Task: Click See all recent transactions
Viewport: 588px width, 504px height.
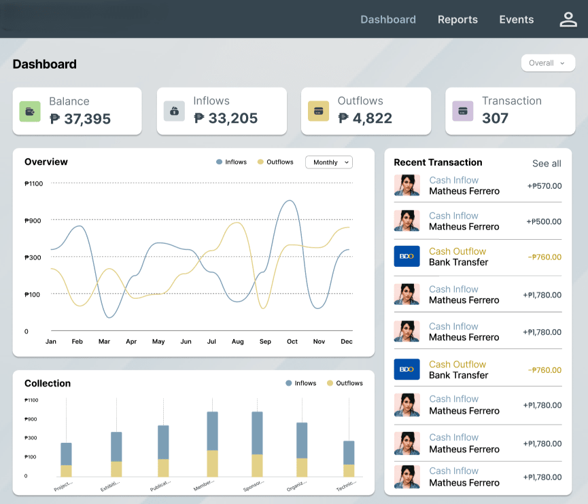Action: 547,164
